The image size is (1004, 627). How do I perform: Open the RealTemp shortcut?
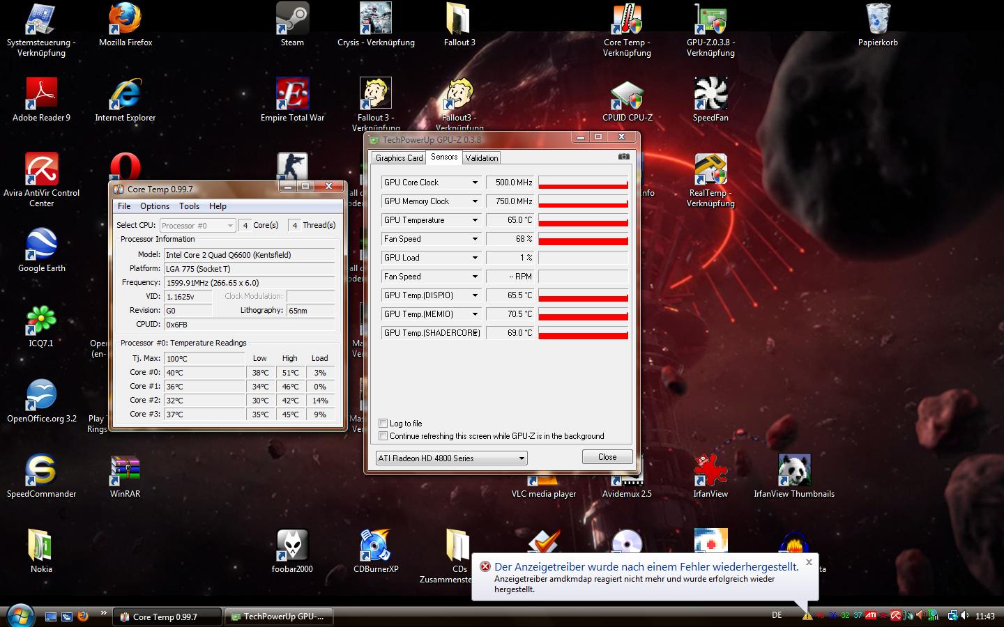click(710, 170)
